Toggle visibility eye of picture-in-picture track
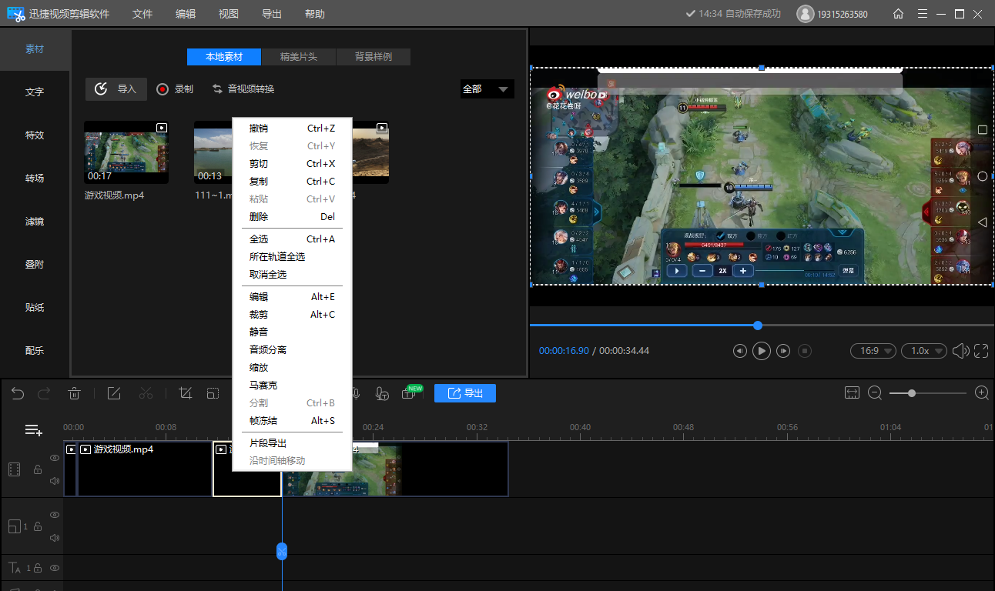995x591 pixels. point(55,515)
